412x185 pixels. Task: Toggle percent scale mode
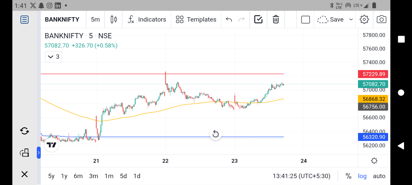point(348,176)
